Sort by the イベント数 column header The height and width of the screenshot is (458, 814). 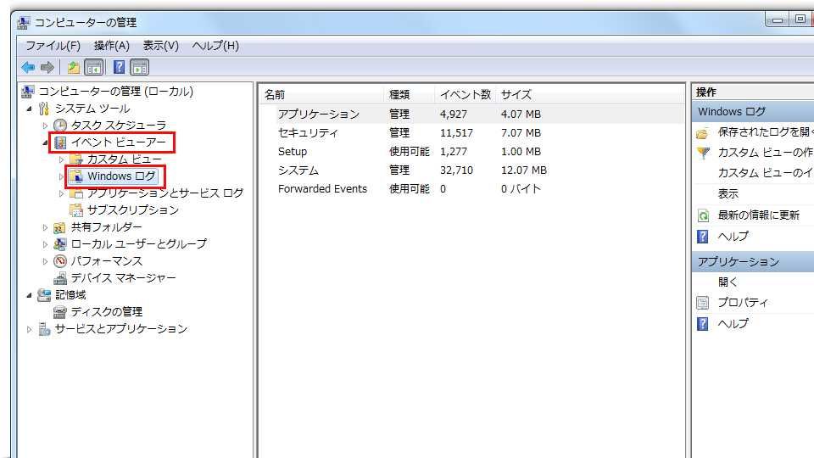click(465, 95)
